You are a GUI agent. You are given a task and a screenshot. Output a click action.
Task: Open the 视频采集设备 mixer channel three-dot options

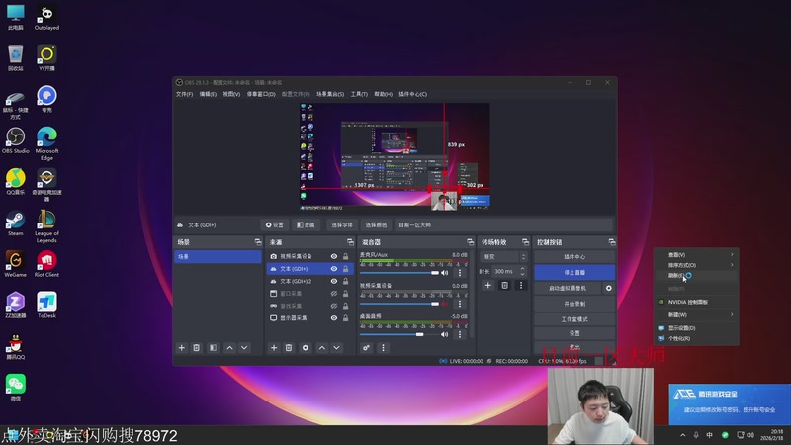tap(460, 304)
